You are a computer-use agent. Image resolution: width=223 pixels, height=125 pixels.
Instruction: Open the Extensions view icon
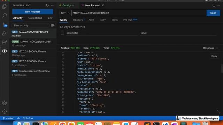pyautogui.click(x=5, y=42)
